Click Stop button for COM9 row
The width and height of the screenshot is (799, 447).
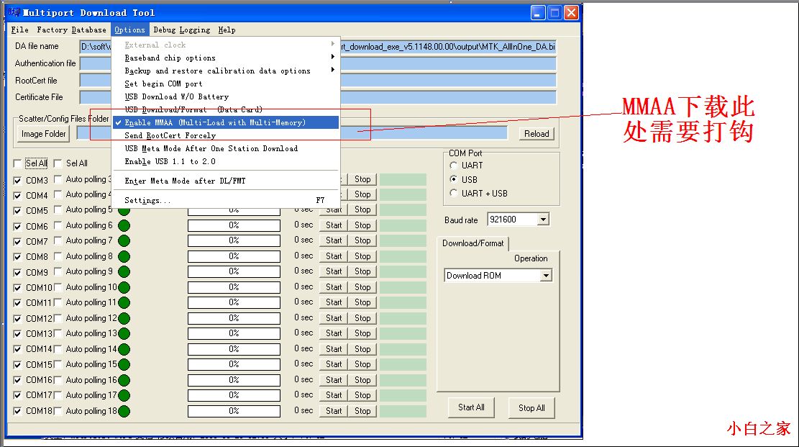pyautogui.click(x=362, y=271)
